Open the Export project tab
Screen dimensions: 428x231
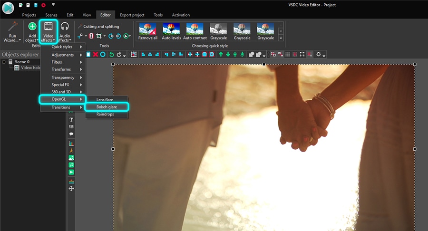click(132, 15)
